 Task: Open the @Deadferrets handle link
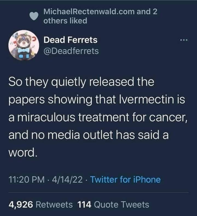pos(71,51)
